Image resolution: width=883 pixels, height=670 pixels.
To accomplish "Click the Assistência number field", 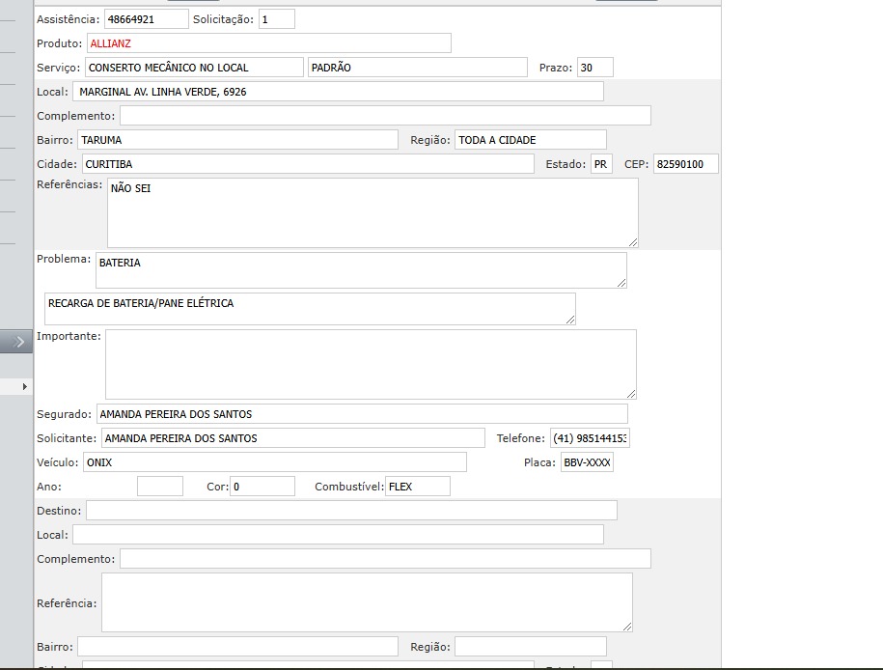I will tap(146, 19).
